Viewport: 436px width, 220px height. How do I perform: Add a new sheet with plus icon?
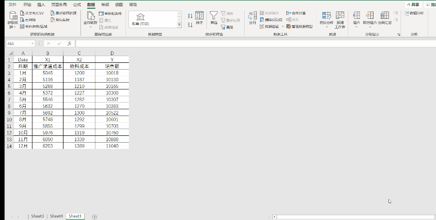94,217
